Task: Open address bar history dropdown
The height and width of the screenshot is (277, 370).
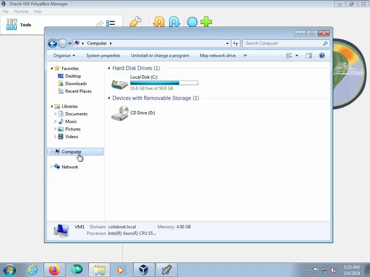Action: [227, 43]
